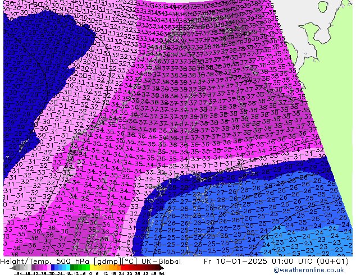The height and width of the screenshot is (275, 356).
Task: Click the left arrow end of color scale
Action: [x=13, y=268]
